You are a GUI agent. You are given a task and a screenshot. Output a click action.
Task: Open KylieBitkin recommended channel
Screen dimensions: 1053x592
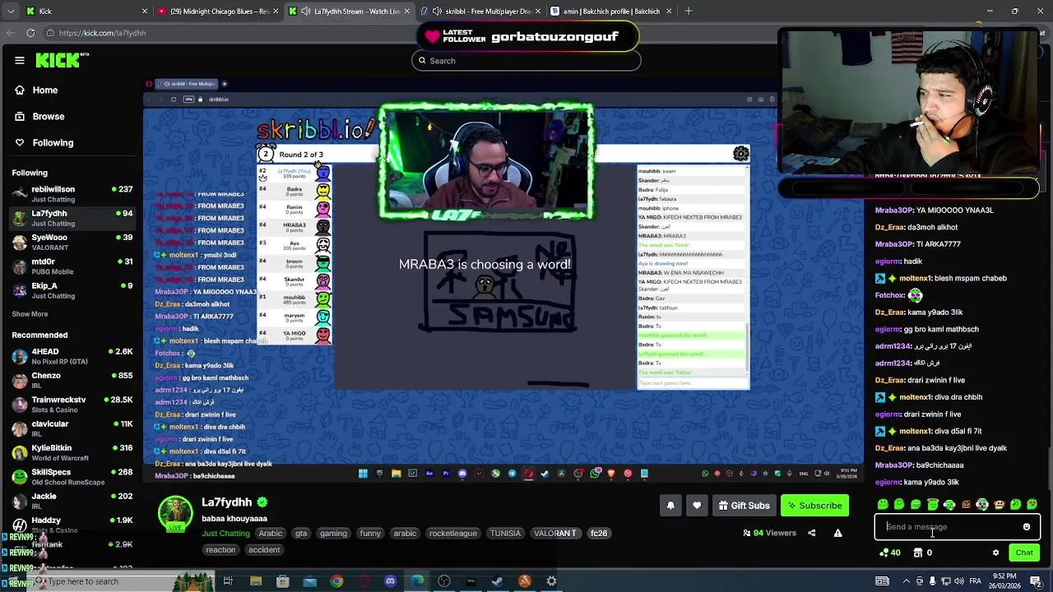(x=72, y=452)
